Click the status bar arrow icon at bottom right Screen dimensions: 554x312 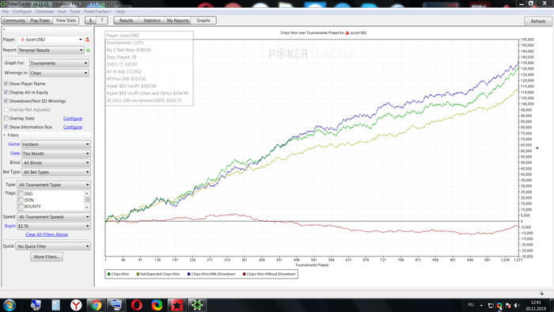542,294
